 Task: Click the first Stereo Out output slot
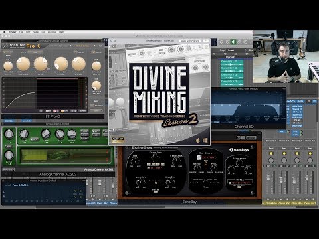pyautogui.click(x=271, y=141)
